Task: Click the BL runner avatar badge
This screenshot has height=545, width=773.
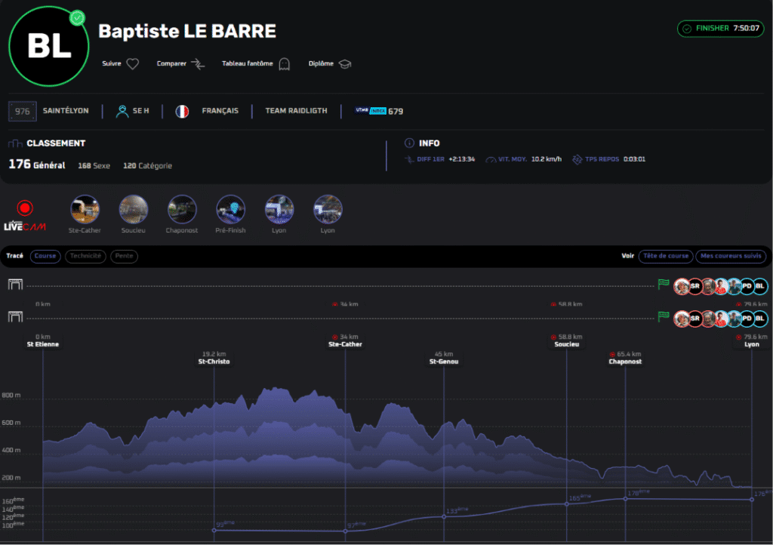Action: pyautogui.click(x=760, y=286)
